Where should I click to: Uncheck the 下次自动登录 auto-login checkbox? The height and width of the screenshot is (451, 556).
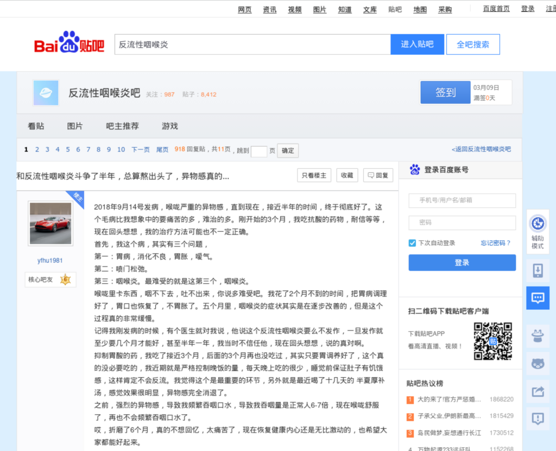[412, 243]
